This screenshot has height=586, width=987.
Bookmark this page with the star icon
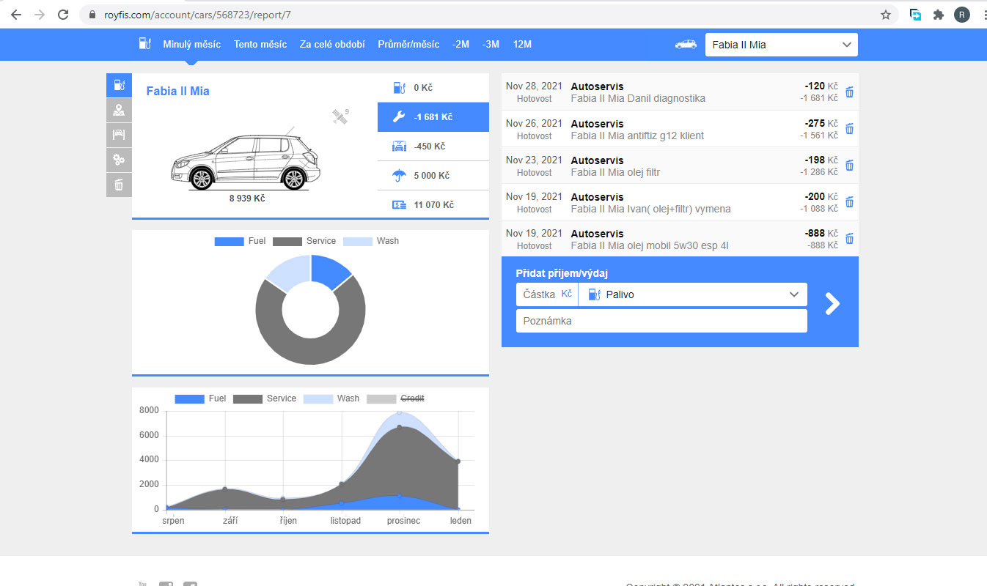pos(886,15)
